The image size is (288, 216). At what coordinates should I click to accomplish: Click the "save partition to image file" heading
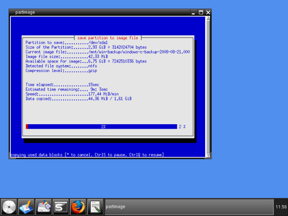point(108,38)
